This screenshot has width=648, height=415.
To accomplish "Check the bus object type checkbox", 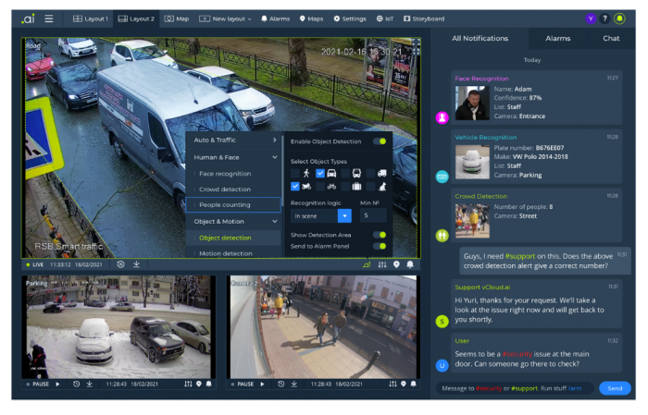I will (x=345, y=173).
